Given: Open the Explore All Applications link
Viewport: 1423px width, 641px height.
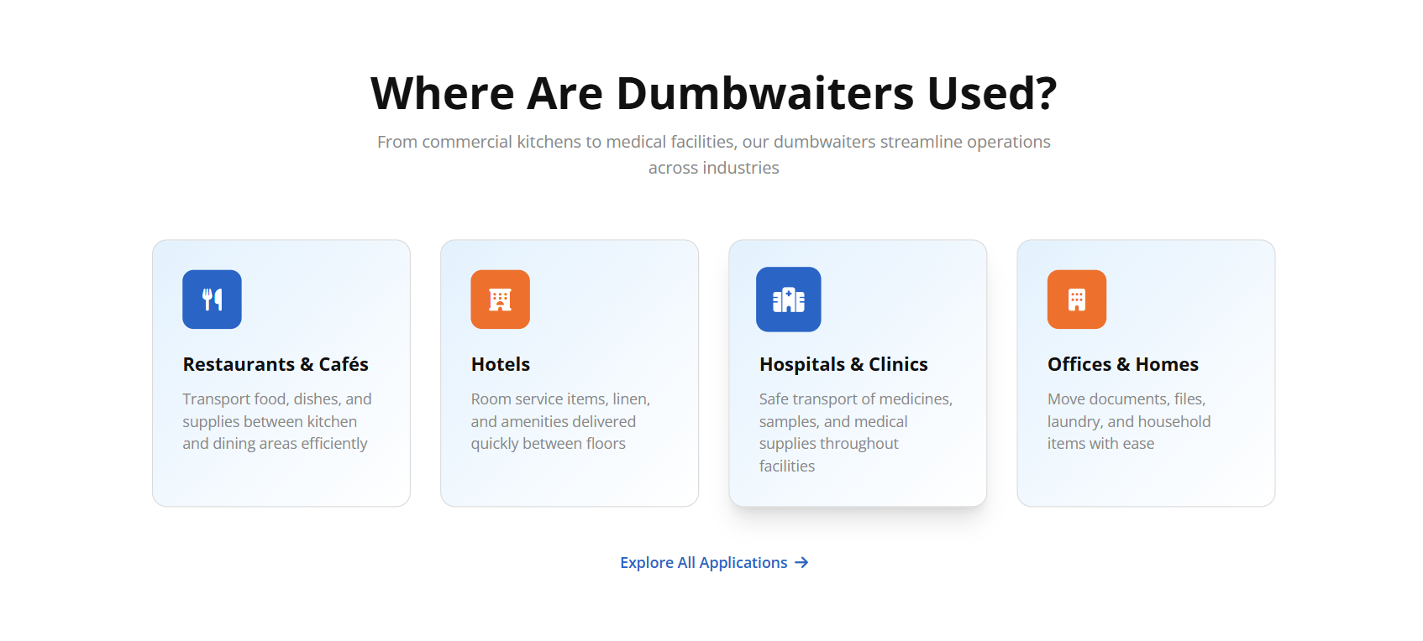Looking at the screenshot, I should tap(703, 563).
